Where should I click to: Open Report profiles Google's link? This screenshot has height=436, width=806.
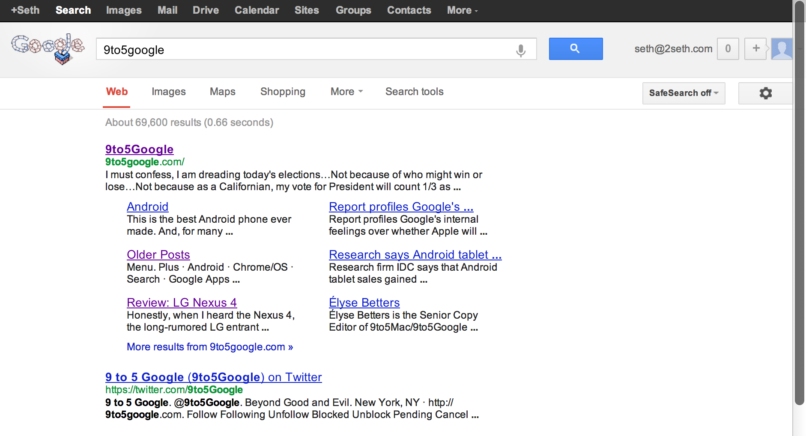click(401, 206)
